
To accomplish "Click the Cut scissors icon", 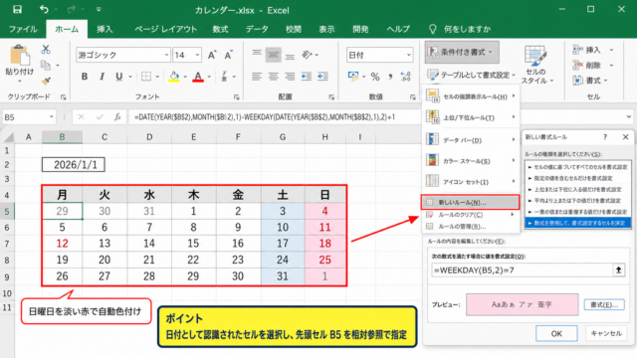I will coord(46,50).
